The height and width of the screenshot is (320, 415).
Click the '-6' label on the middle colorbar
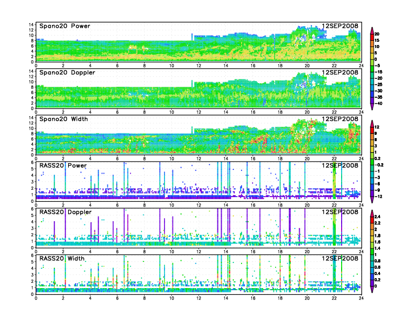point(377,184)
